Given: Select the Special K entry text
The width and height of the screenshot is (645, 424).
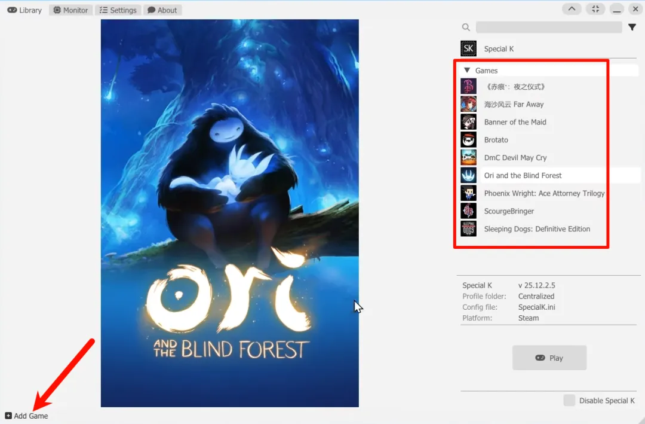Looking at the screenshot, I should click(499, 48).
